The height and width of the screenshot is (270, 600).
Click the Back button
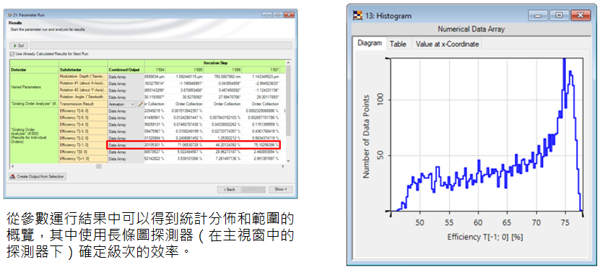tap(229, 189)
